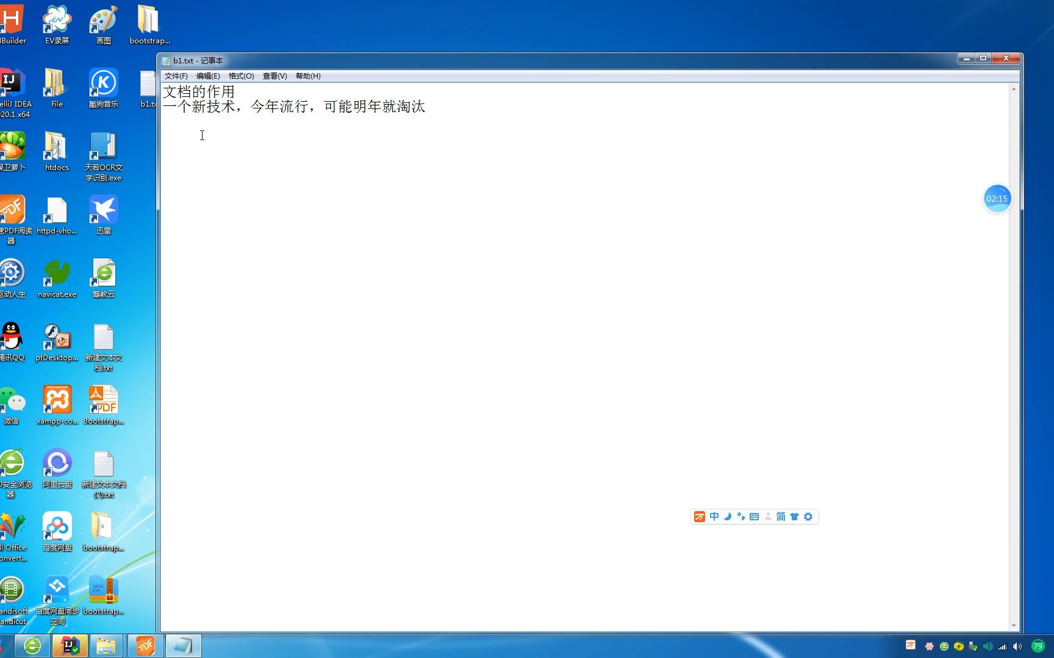
Task: Minimize the b1.txt Notepad window
Action: click(966, 58)
